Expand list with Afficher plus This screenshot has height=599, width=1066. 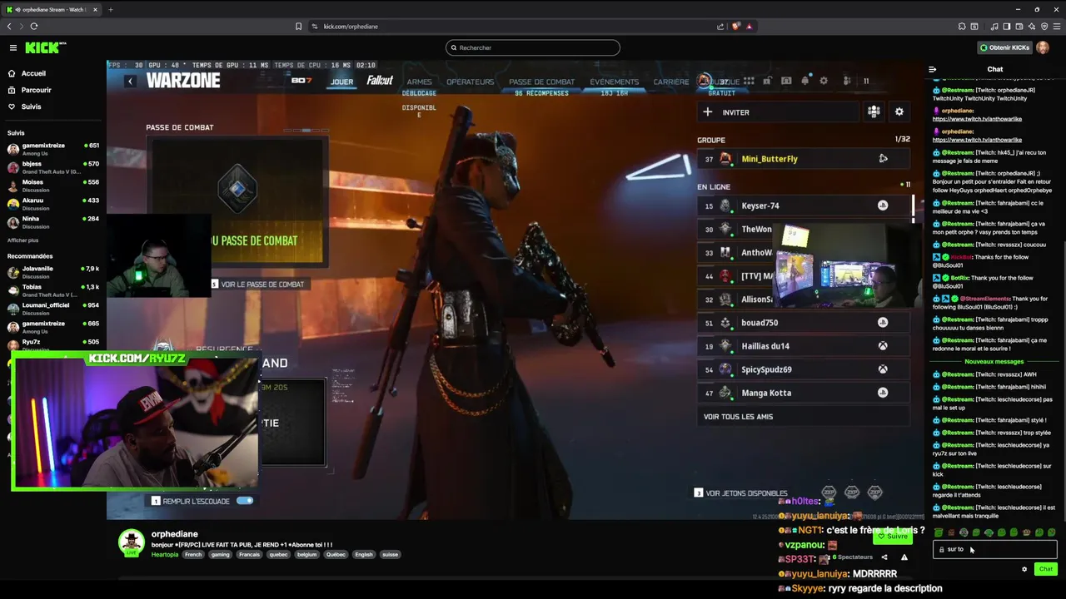pyautogui.click(x=22, y=240)
